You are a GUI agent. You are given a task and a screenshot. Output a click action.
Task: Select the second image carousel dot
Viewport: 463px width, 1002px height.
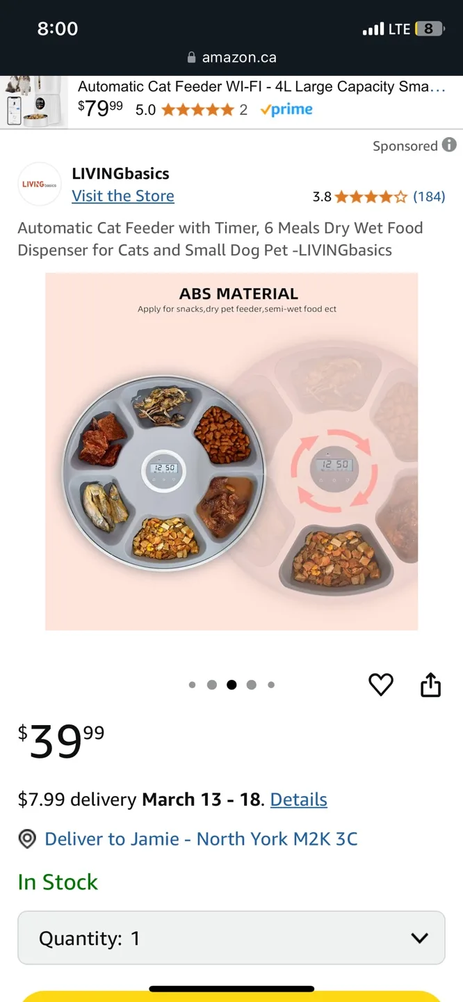[x=212, y=685]
